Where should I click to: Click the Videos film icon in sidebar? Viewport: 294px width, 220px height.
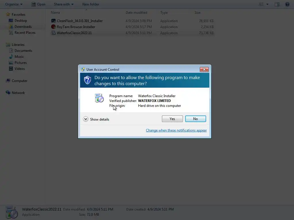(11, 68)
